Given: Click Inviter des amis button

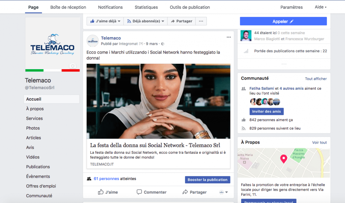Looking at the screenshot, I should coord(266,111).
